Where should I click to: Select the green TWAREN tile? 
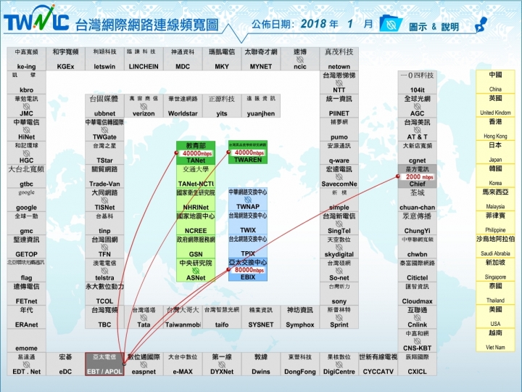click(x=248, y=152)
